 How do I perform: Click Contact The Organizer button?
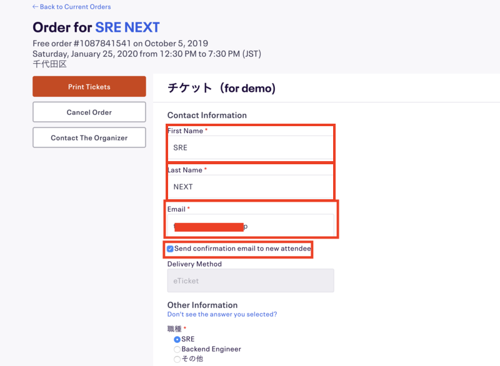[89, 137]
